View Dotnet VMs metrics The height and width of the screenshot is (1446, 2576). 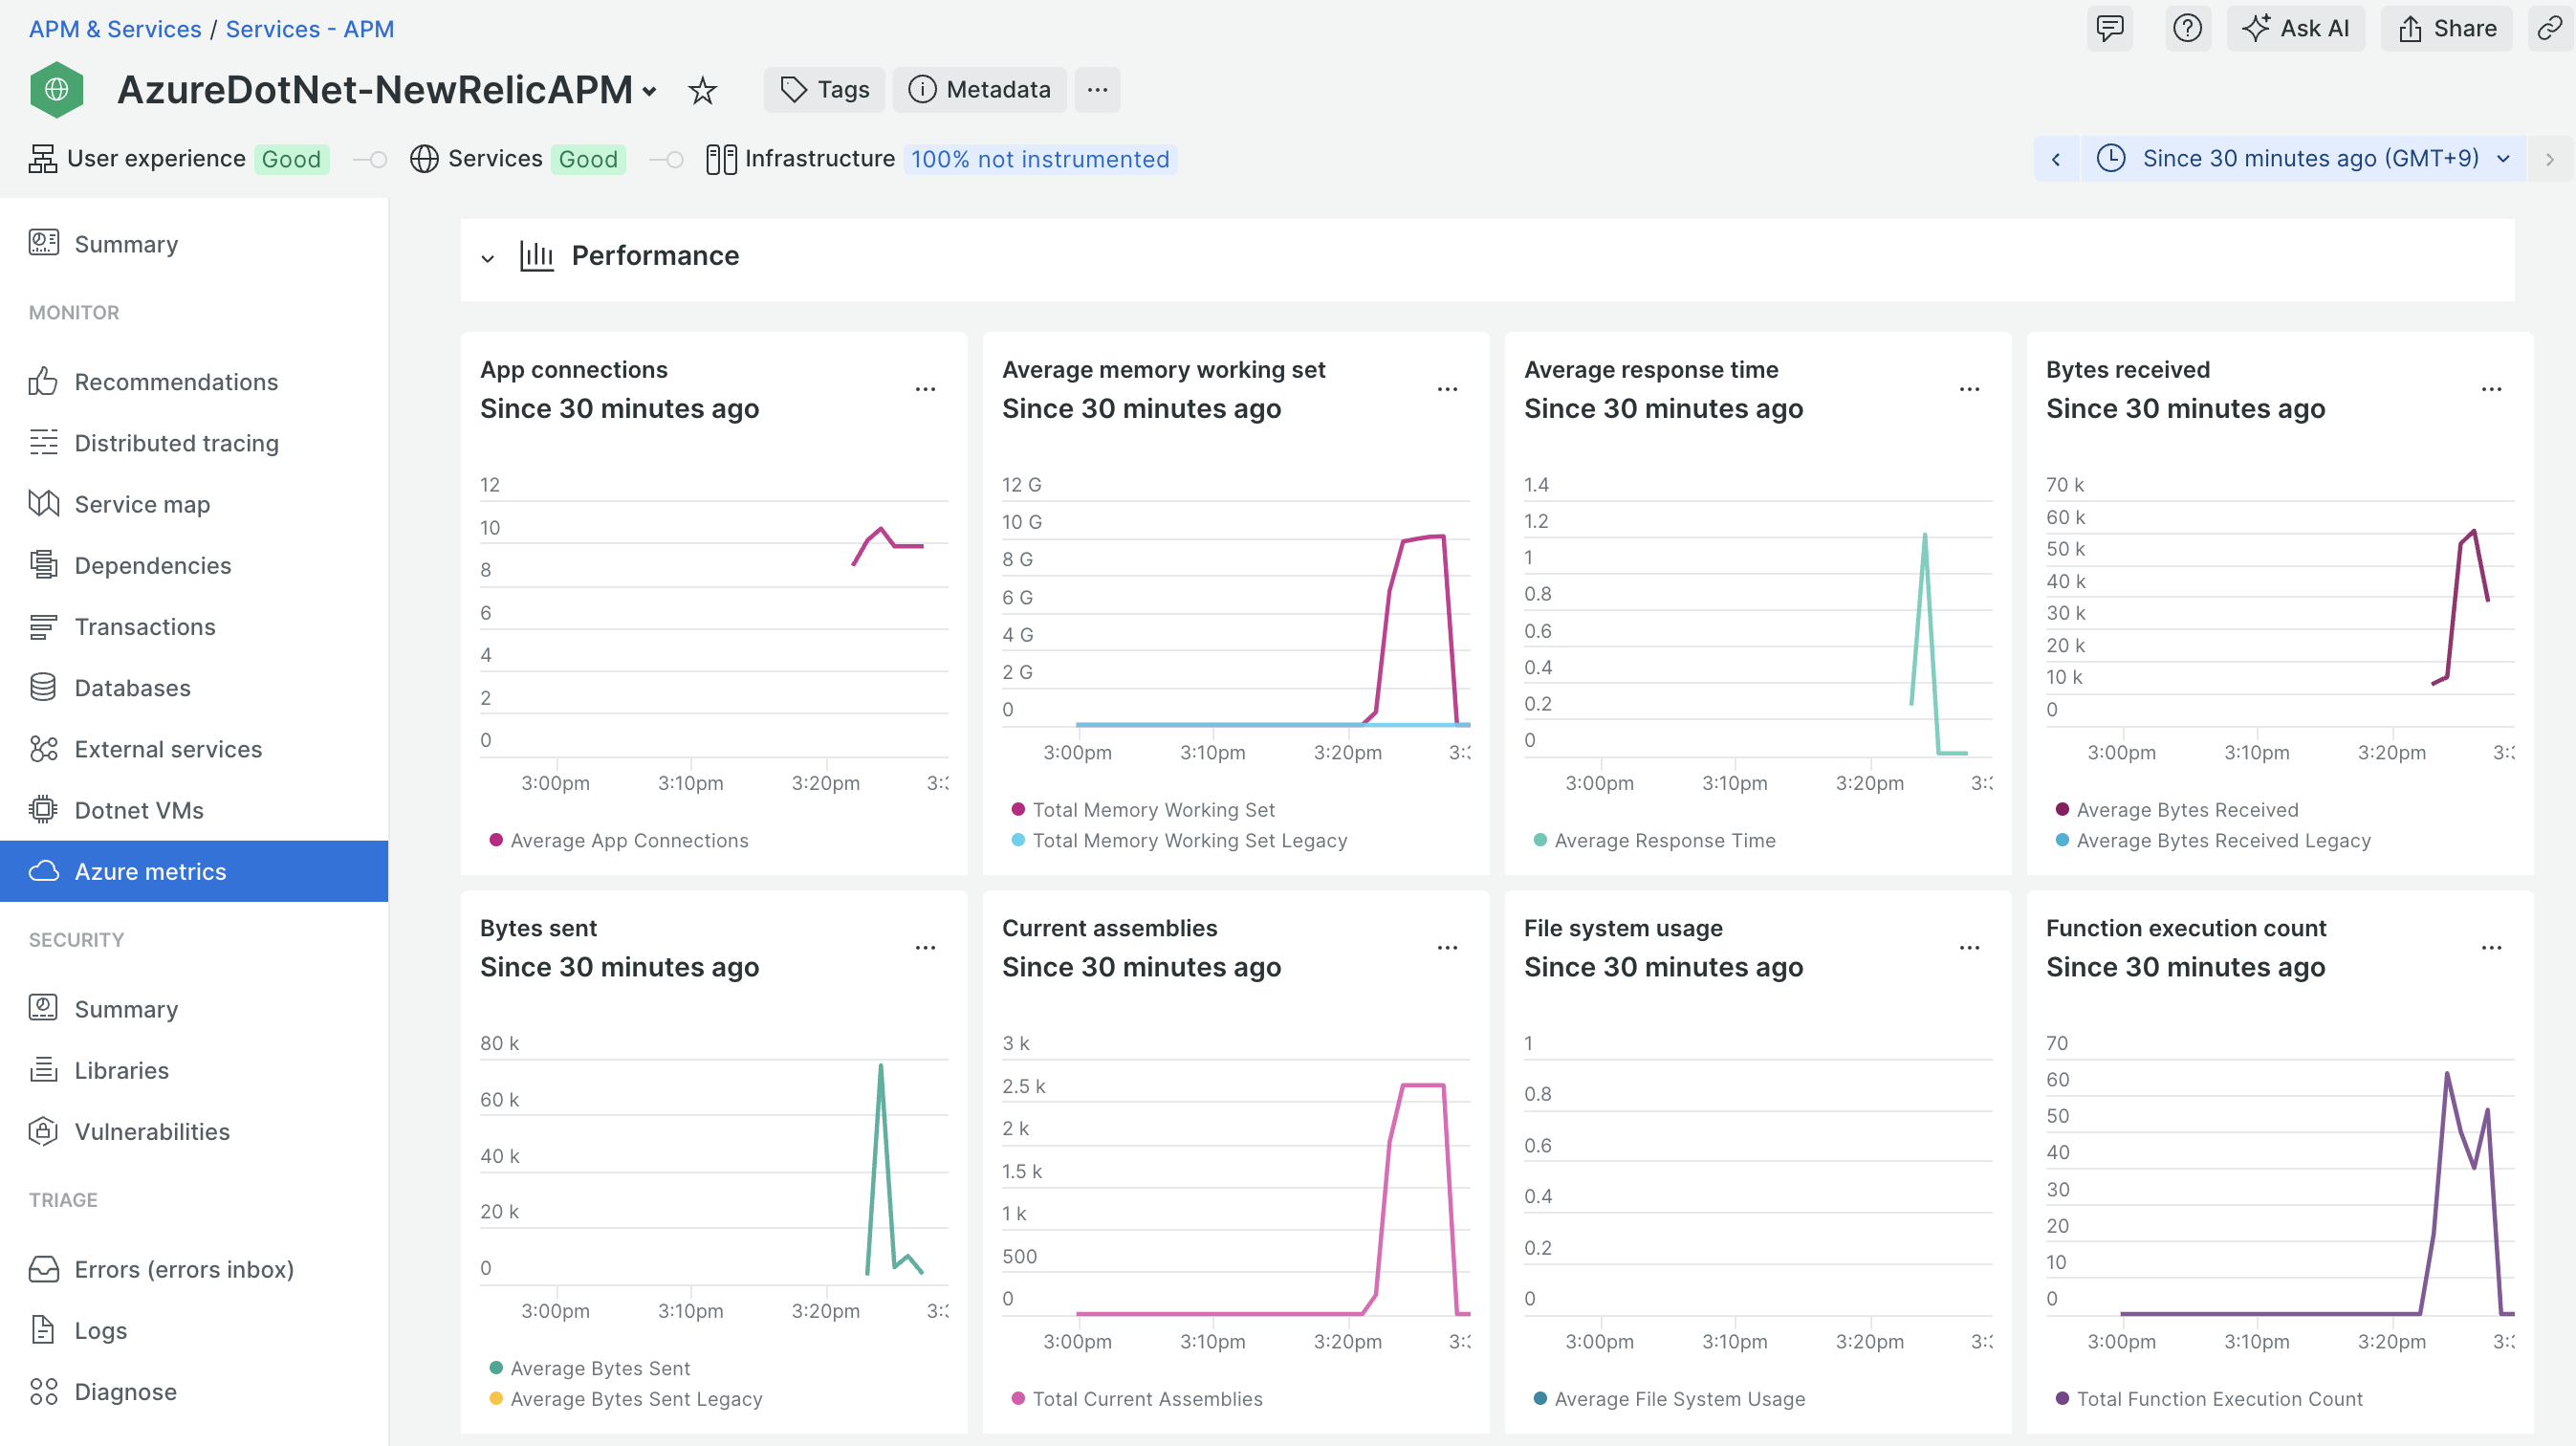[x=138, y=810]
